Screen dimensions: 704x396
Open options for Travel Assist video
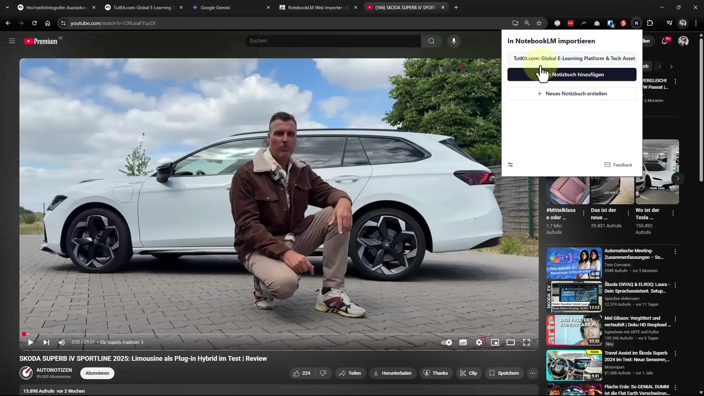pyautogui.click(x=675, y=354)
